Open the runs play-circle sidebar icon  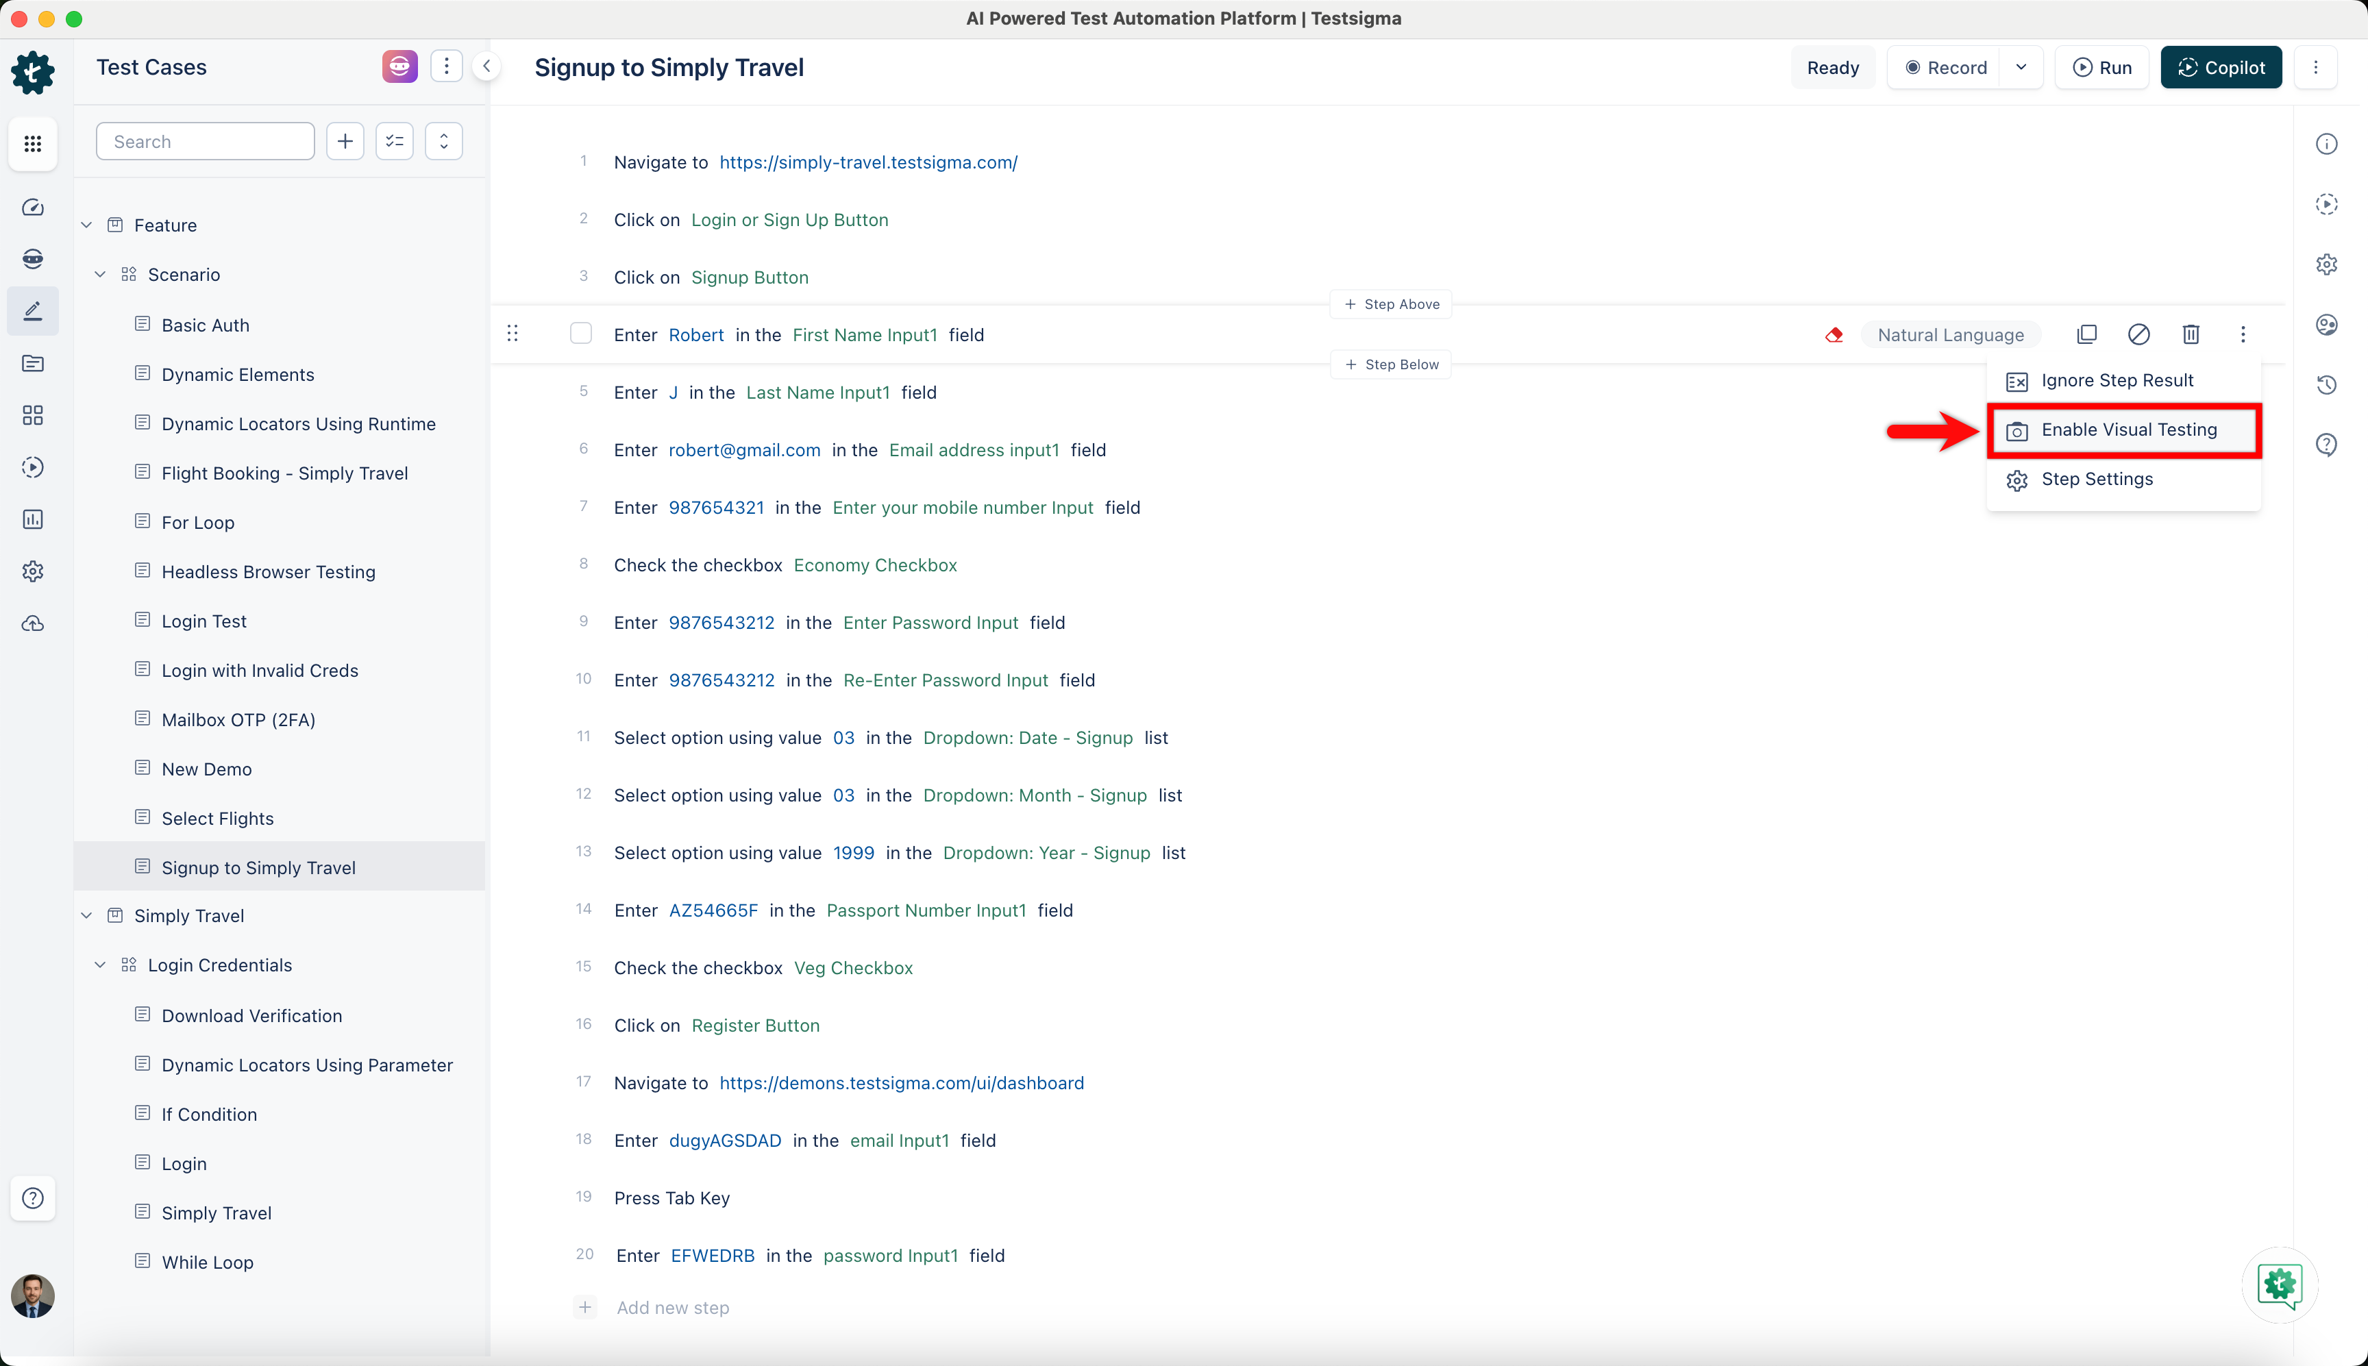coord(33,467)
